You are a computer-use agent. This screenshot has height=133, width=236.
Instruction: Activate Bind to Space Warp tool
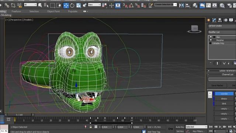(20, 6)
